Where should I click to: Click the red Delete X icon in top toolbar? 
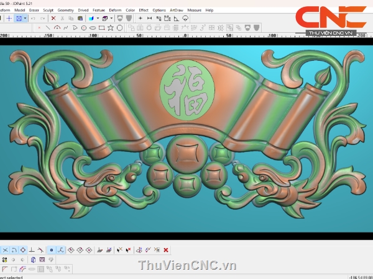[x=53, y=19]
